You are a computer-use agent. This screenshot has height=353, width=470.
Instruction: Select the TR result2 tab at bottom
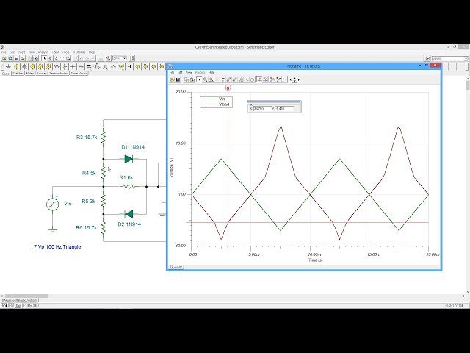click(x=176, y=267)
